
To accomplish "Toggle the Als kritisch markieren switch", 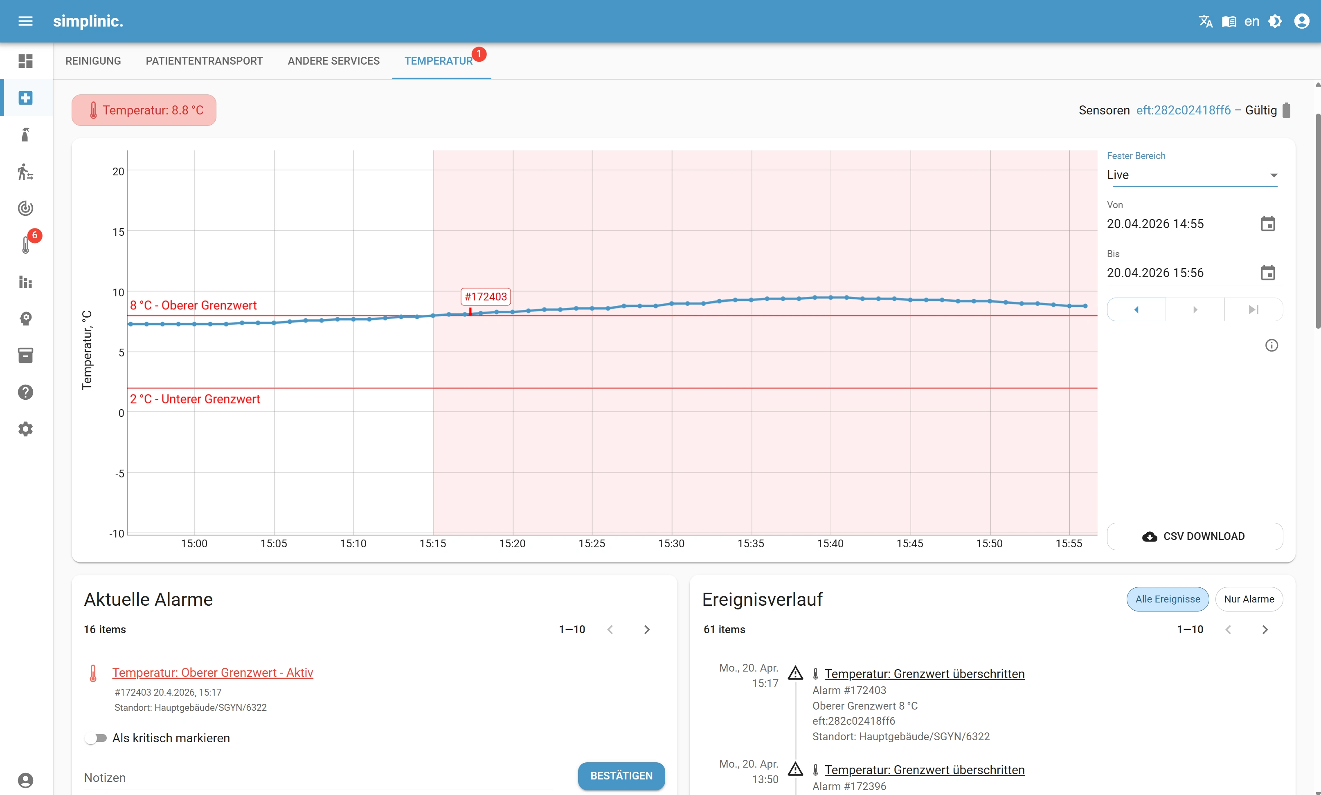I will (96, 738).
